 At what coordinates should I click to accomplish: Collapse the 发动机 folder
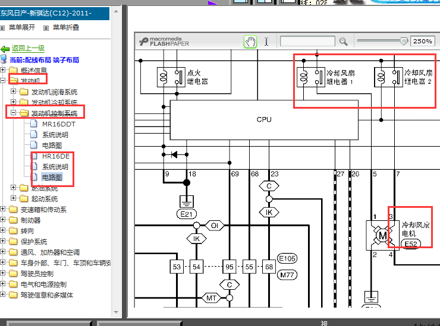click(2, 80)
